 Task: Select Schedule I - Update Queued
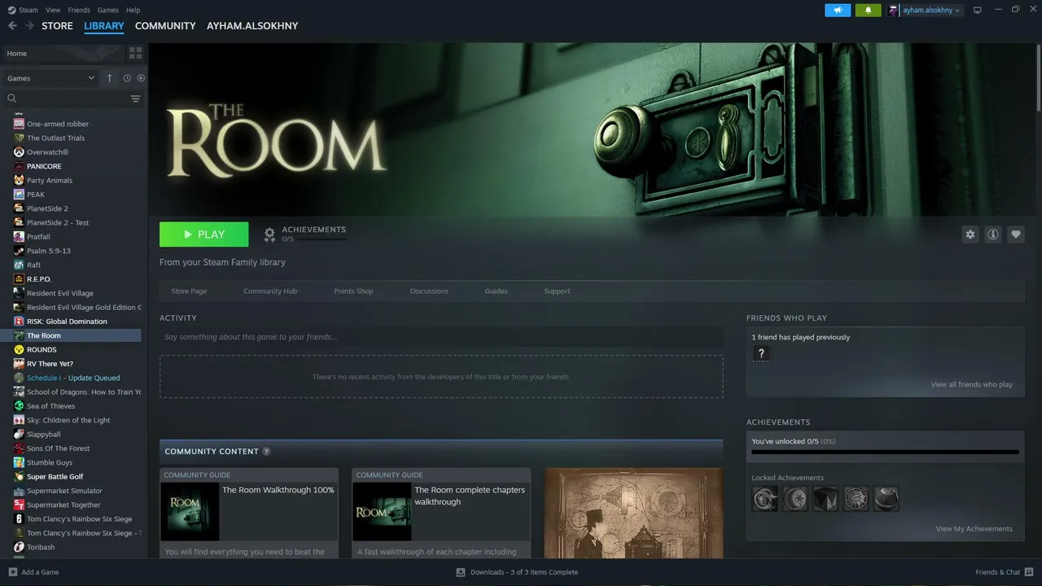pyautogui.click(x=73, y=378)
